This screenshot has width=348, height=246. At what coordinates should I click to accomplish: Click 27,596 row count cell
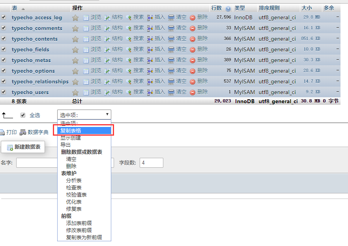(224, 17)
